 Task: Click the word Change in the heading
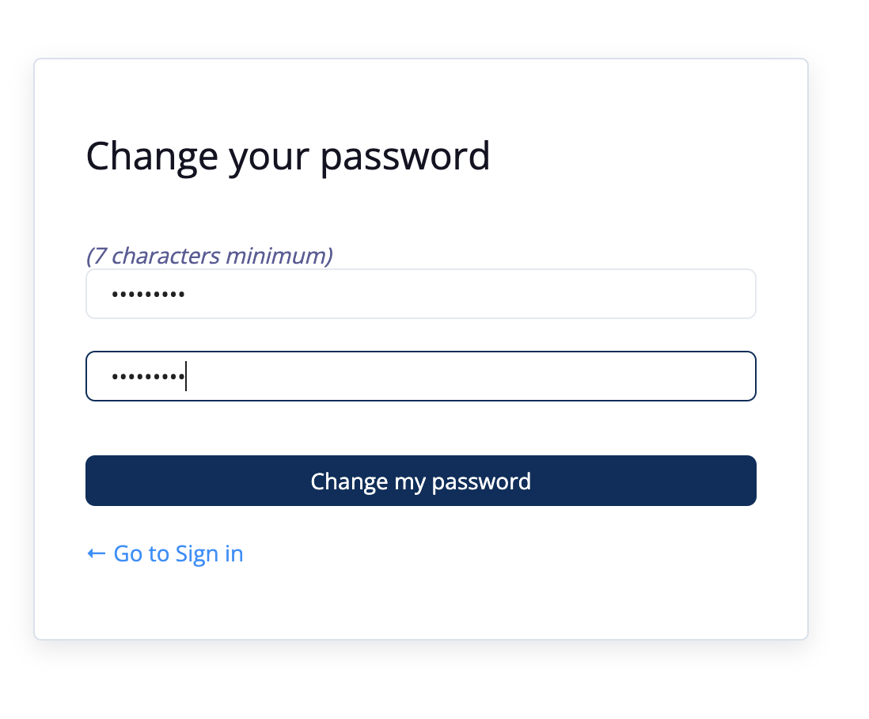(152, 157)
